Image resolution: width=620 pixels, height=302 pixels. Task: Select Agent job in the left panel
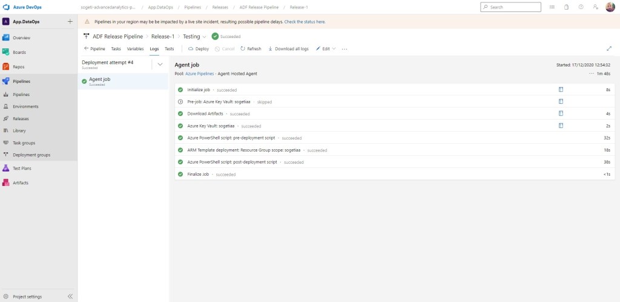(99, 81)
